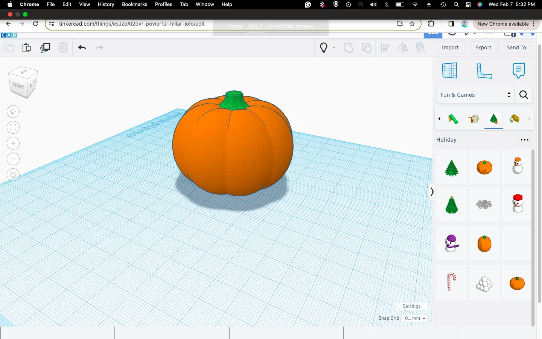
Task: Switch to orthographic view toggle icon
Action: click(13, 175)
